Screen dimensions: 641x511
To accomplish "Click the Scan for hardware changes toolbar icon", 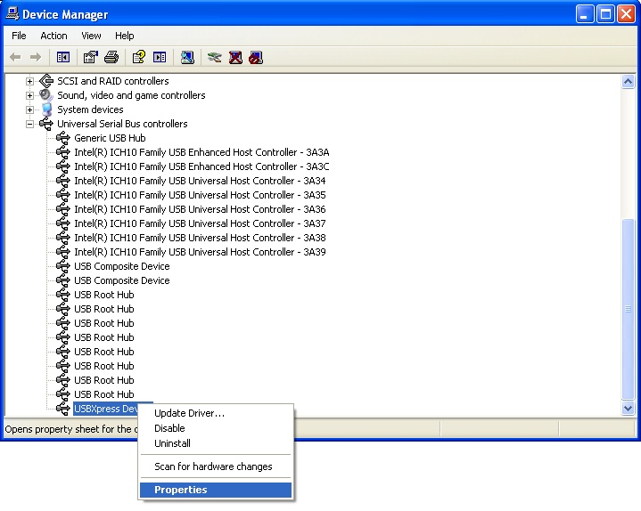I will (x=187, y=57).
